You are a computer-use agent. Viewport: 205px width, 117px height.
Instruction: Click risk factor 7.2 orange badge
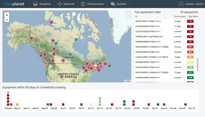[190, 57]
